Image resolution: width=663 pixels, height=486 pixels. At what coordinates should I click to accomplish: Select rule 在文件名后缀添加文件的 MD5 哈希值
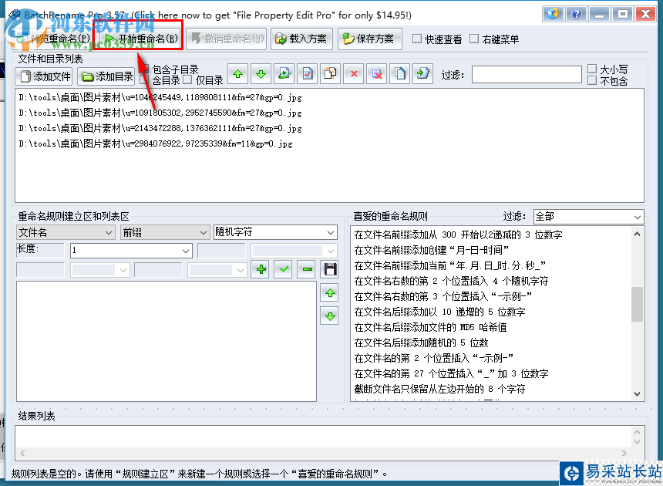tap(430, 327)
